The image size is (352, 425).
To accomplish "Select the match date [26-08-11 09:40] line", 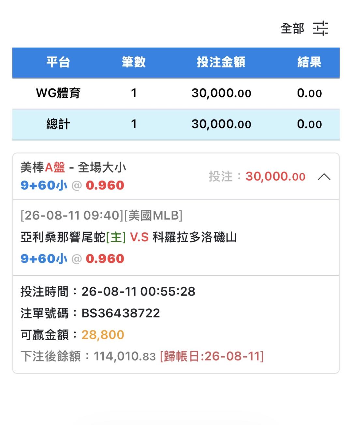I will tap(101, 215).
